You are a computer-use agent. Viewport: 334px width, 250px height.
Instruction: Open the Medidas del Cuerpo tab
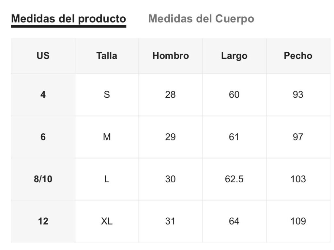point(201,19)
